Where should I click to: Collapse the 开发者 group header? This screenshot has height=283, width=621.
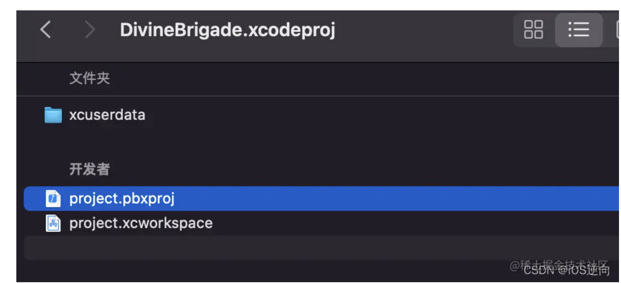(90, 169)
